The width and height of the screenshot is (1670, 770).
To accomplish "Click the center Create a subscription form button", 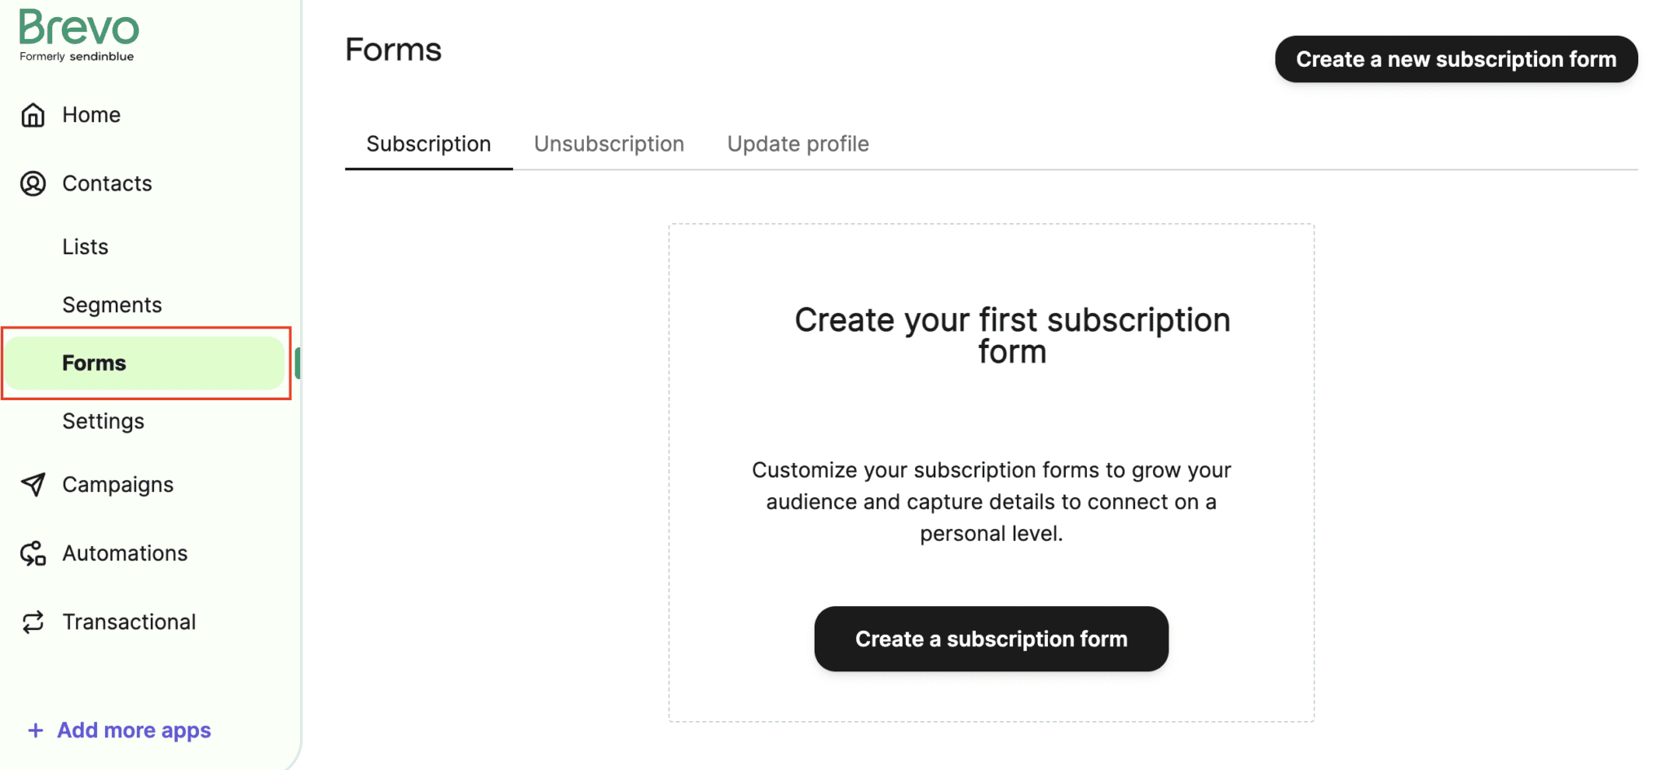I will [991, 639].
